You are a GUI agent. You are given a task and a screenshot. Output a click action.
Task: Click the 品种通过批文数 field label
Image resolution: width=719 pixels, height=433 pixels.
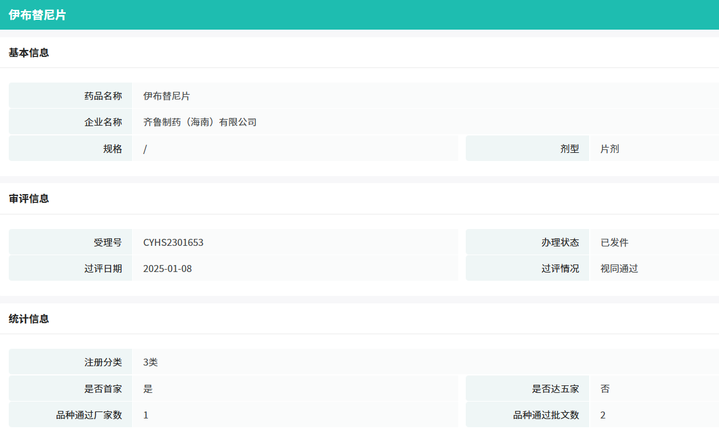(x=546, y=415)
